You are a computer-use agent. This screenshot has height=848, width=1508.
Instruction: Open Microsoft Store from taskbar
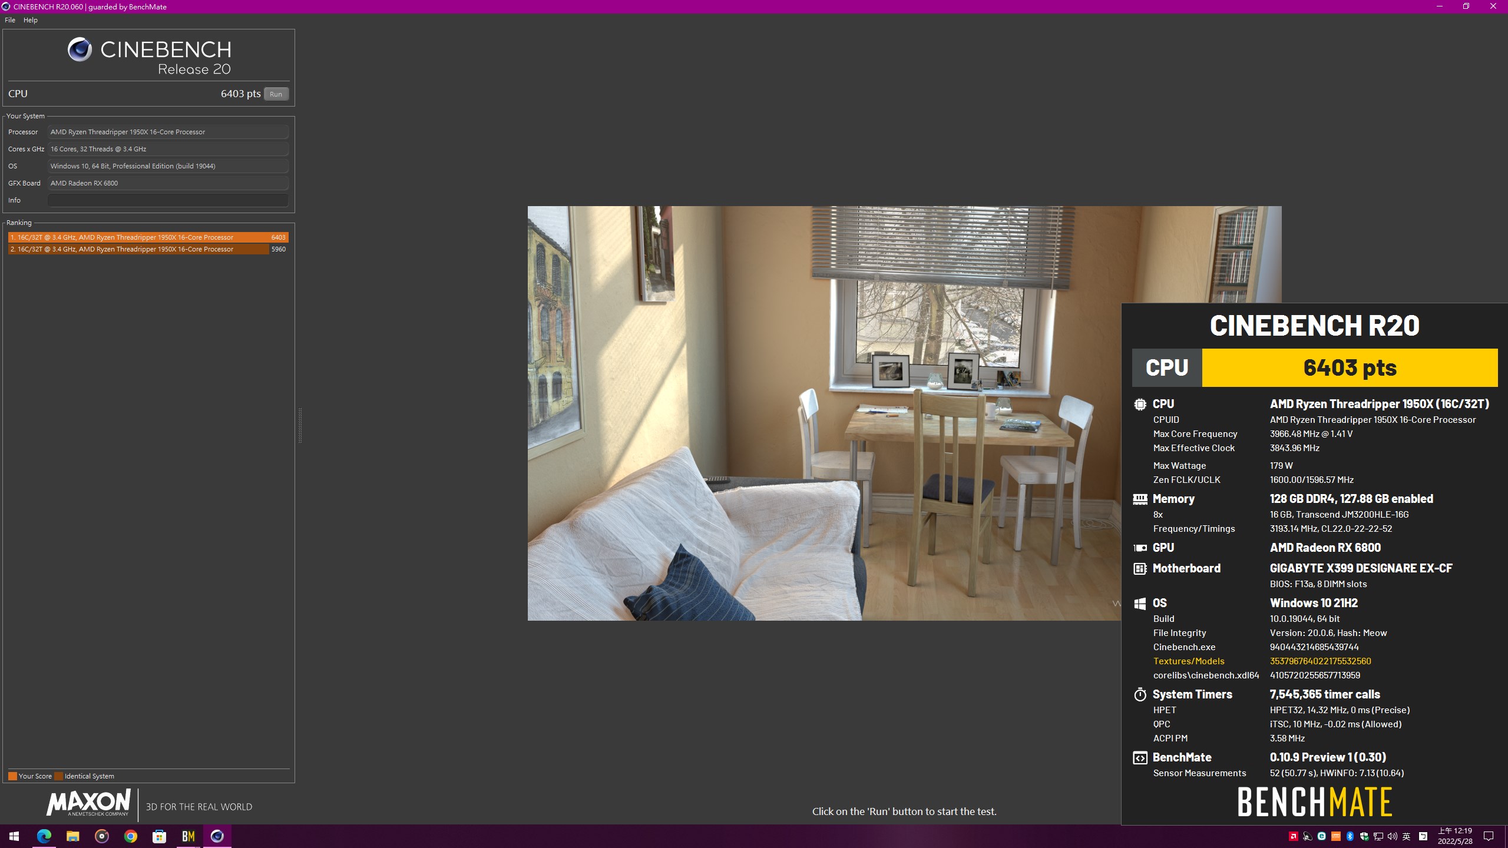point(160,836)
